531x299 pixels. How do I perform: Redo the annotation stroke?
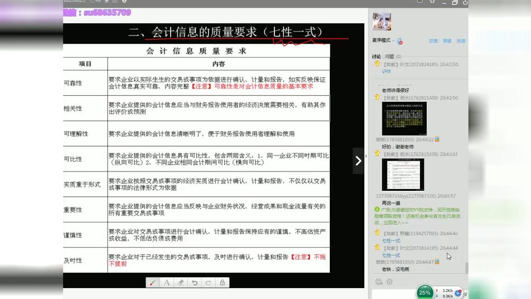[x=208, y=283]
